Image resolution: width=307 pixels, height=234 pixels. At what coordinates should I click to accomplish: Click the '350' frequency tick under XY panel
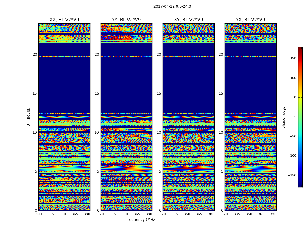187,214
